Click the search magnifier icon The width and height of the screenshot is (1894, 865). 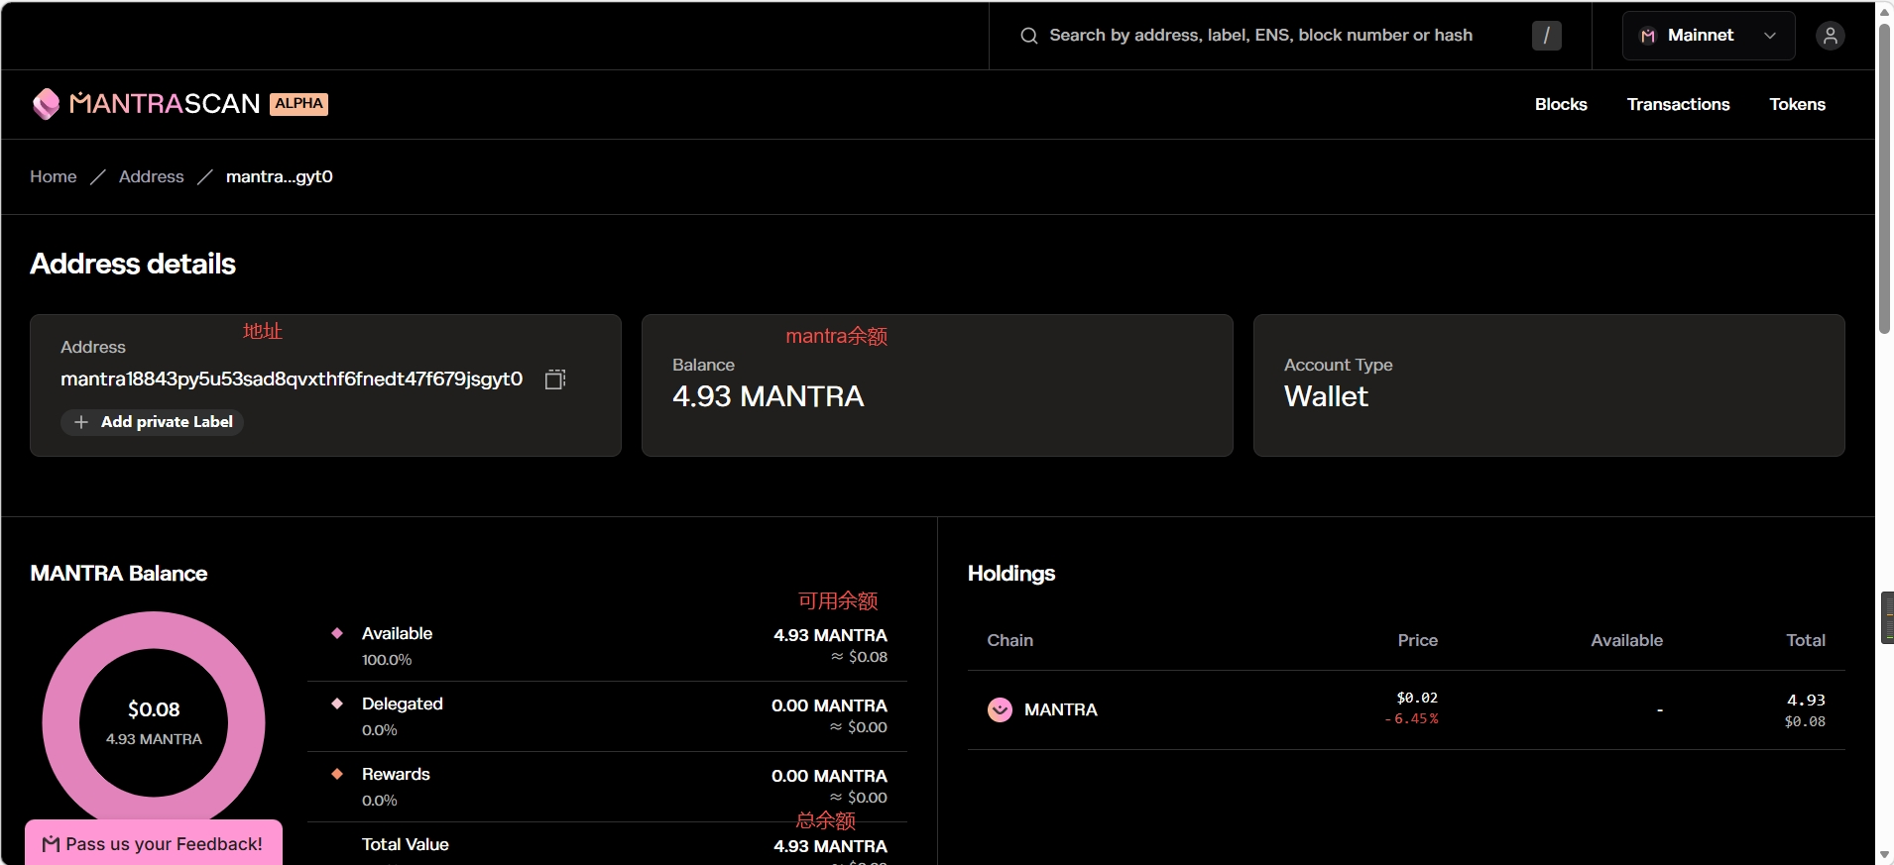tap(1029, 36)
